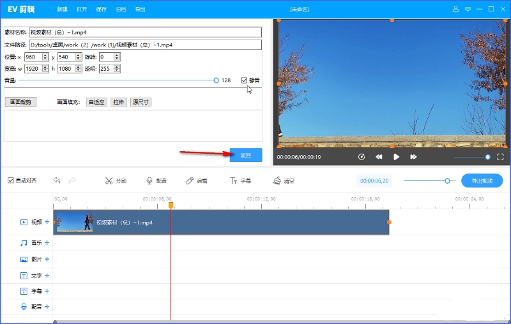Click the 音量 volume slider handle
Image resolution: width=511 pixels, height=324 pixels.
(216, 80)
